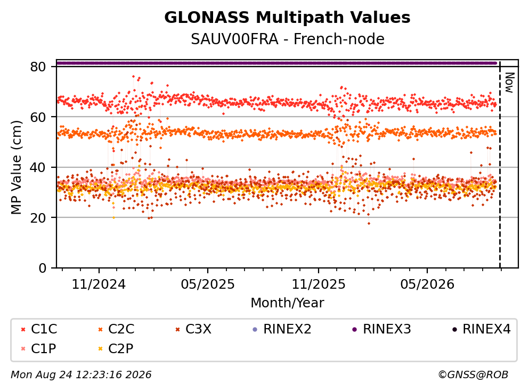Click the purple RINEX3 legend dot
The width and height of the screenshot is (529, 391).
click(x=354, y=329)
